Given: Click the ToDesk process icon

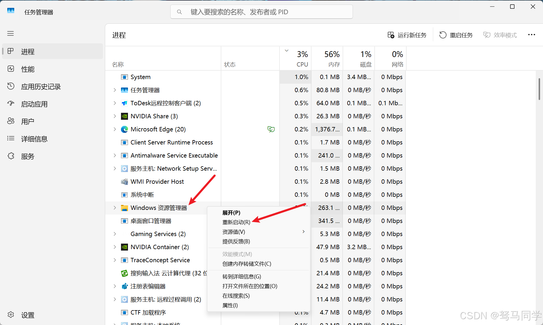Looking at the screenshot, I should coord(124,103).
